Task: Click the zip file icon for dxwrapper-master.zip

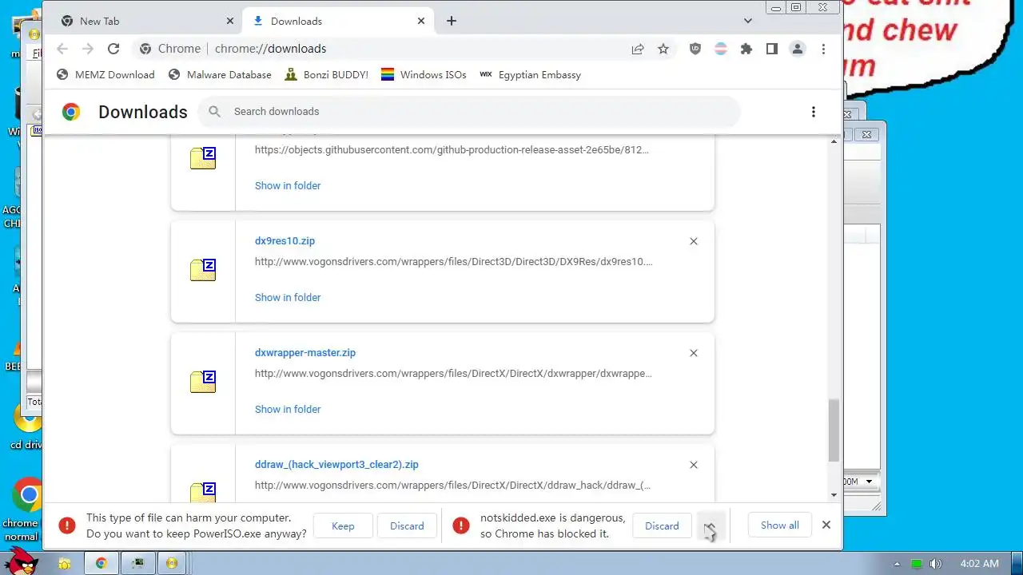Action: pyautogui.click(x=203, y=382)
